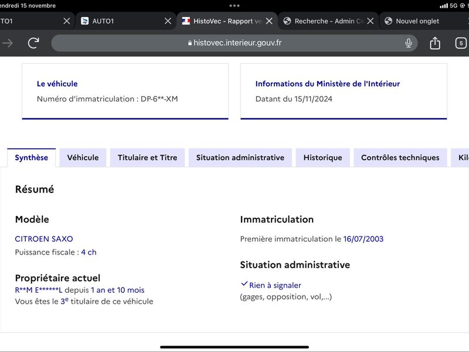This screenshot has height=352, width=469.
Task: Click the globe icon on Recherche tab
Action: pos(287,21)
